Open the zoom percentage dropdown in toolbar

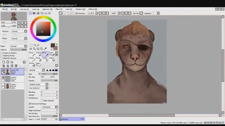[97, 13]
